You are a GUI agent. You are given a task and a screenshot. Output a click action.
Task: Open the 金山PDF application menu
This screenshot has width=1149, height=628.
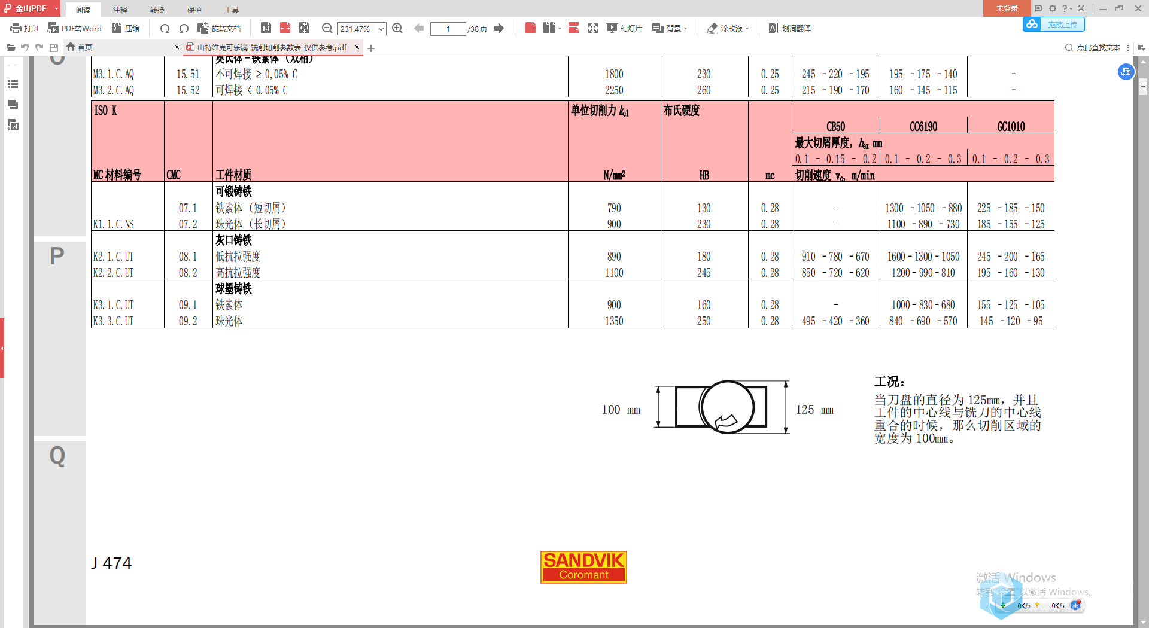coord(30,8)
